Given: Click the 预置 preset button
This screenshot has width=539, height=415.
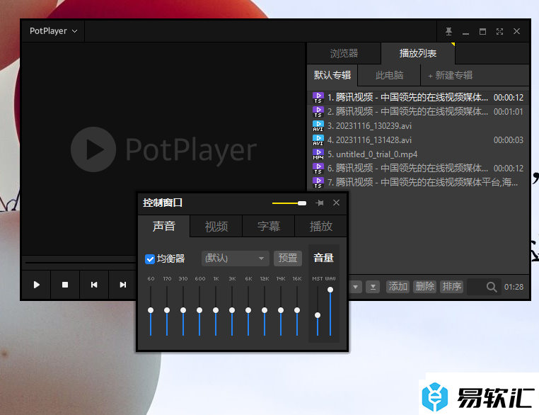Looking at the screenshot, I should [x=288, y=258].
